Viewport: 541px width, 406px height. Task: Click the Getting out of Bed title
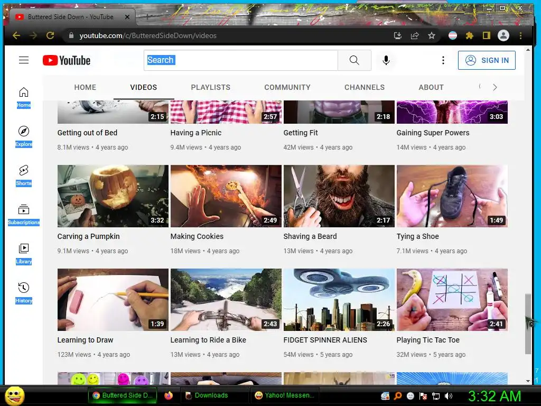87,133
